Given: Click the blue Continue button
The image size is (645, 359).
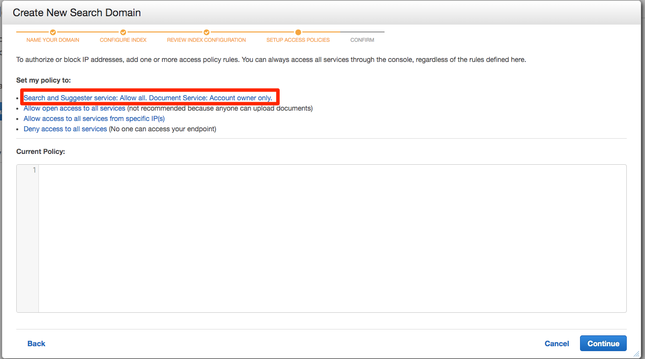Looking at the screenshot, I should click(603, 343).
